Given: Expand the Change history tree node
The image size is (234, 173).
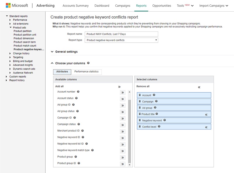Looking at the screenshot, I should pos(10,53).
